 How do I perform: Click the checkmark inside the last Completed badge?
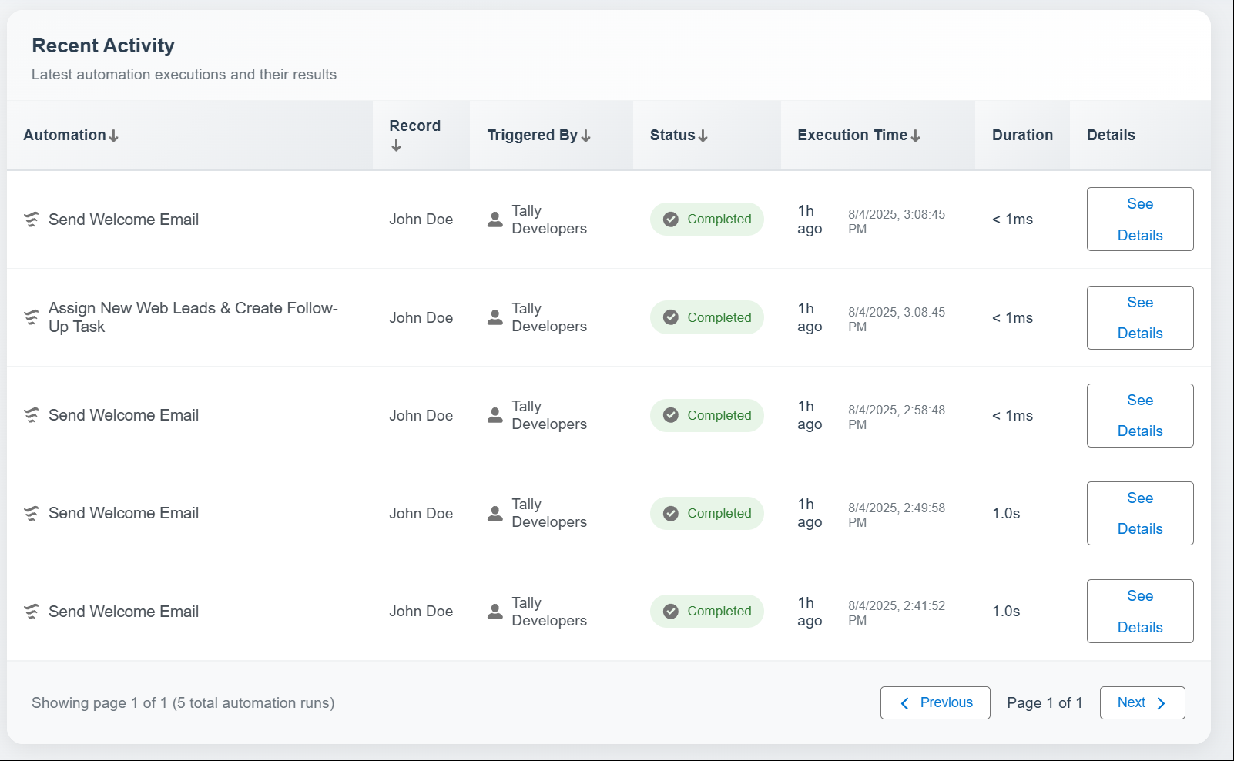point(670,611)
